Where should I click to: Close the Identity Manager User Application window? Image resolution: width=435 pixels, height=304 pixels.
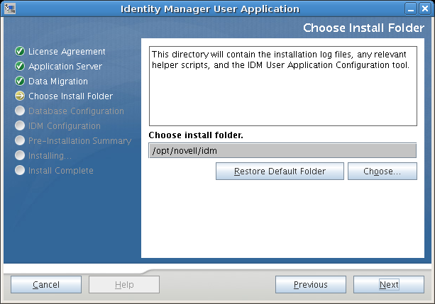coord(425,9)
